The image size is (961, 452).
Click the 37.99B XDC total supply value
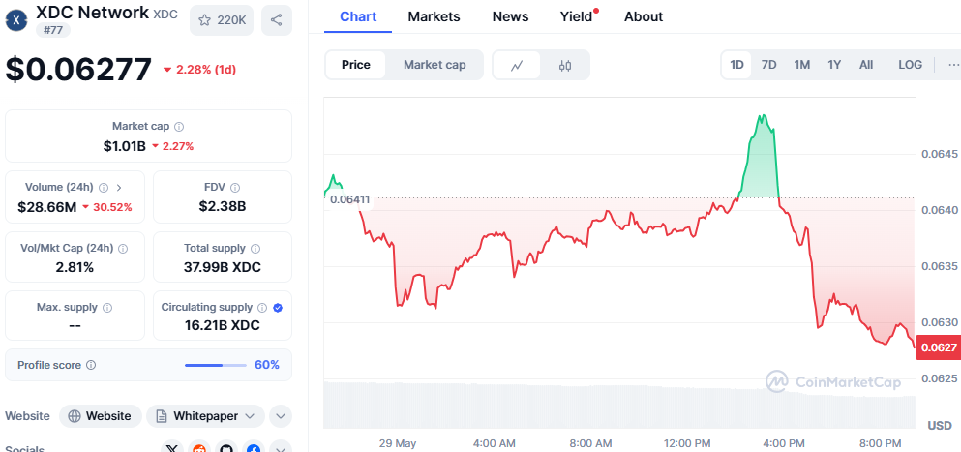coord(223,267)
